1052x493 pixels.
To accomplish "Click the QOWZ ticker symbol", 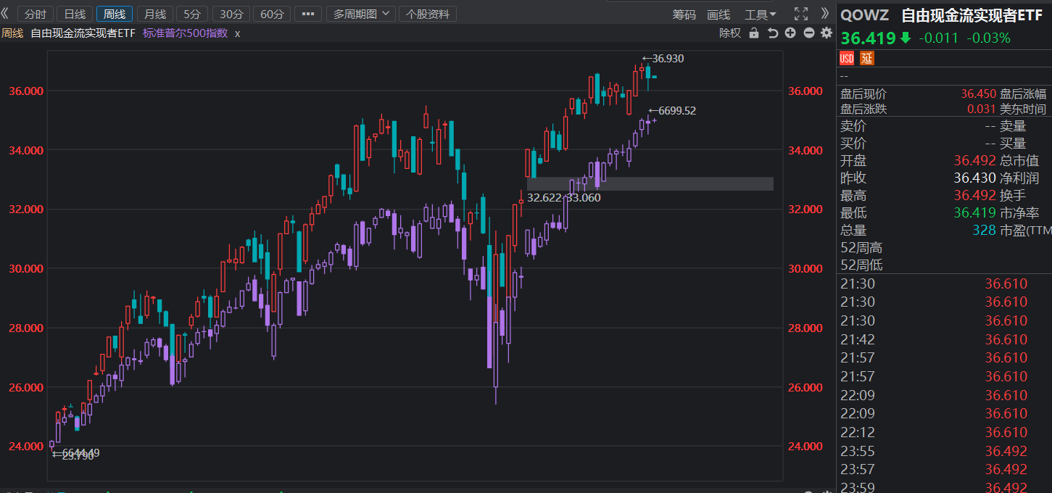I will 863,14.
